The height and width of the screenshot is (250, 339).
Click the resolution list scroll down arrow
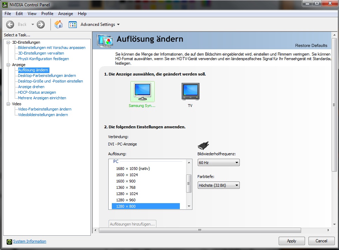pos(189,206)
